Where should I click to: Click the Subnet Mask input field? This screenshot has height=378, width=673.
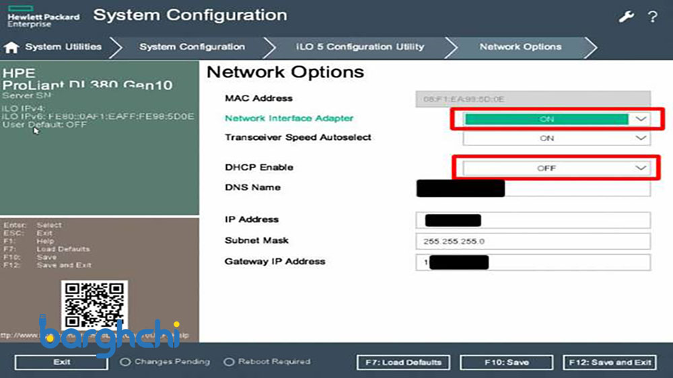pos(533,241)
